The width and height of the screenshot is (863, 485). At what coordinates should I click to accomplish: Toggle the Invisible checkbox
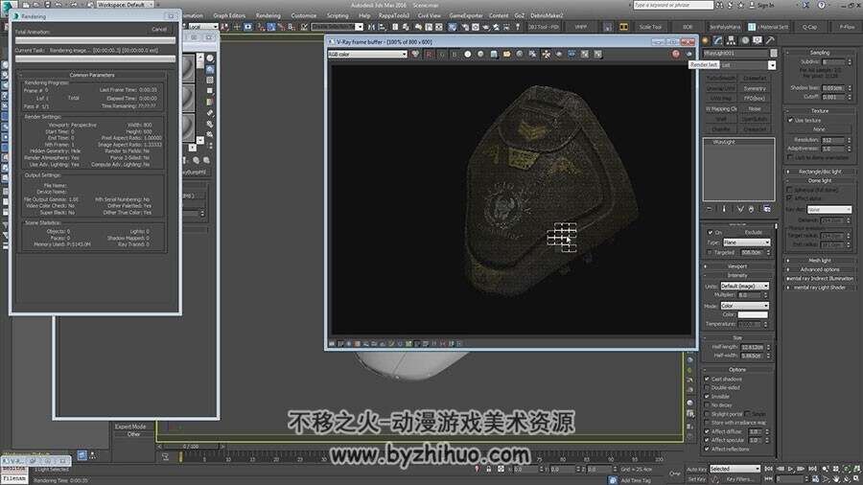[708, 397]
